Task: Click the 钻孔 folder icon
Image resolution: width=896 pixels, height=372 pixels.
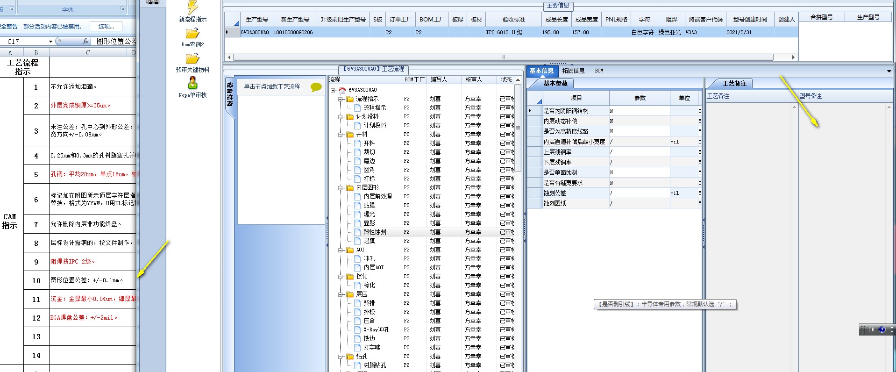Action: coord(350,356)
